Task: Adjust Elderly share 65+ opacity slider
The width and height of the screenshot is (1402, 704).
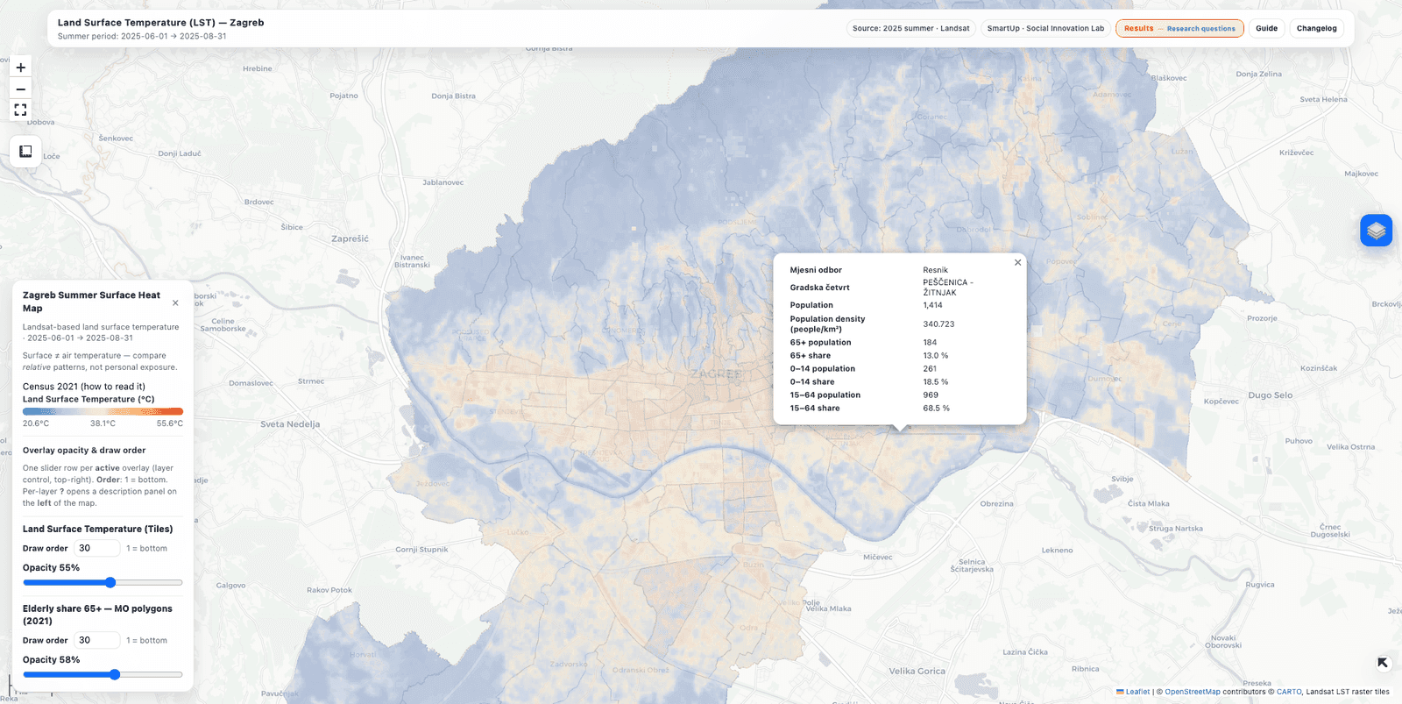Action: (x=103, y=674)
